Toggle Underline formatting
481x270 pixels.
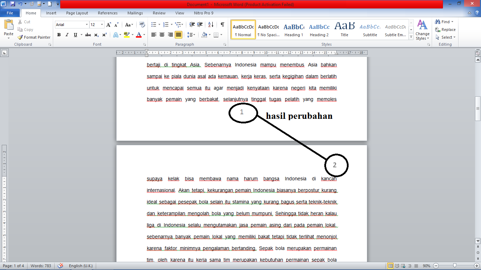click(x=75, y=35)
